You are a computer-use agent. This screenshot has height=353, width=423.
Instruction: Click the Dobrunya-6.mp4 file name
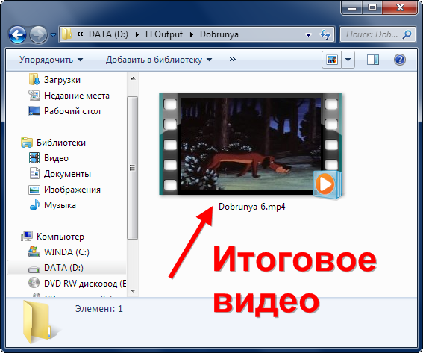click(251, 207)
